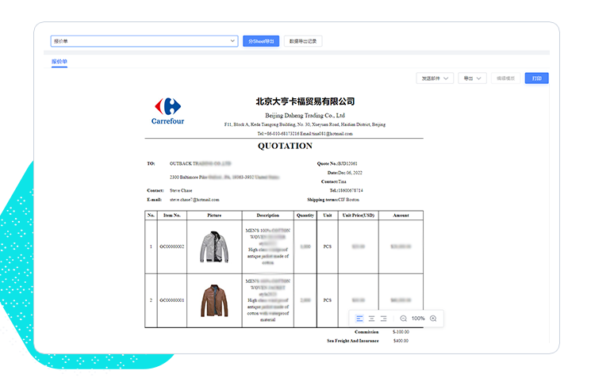The height and width of the screenshot is (378, 595).
Task: Open the 报价单 template dropdown
Action: [144, 40]
